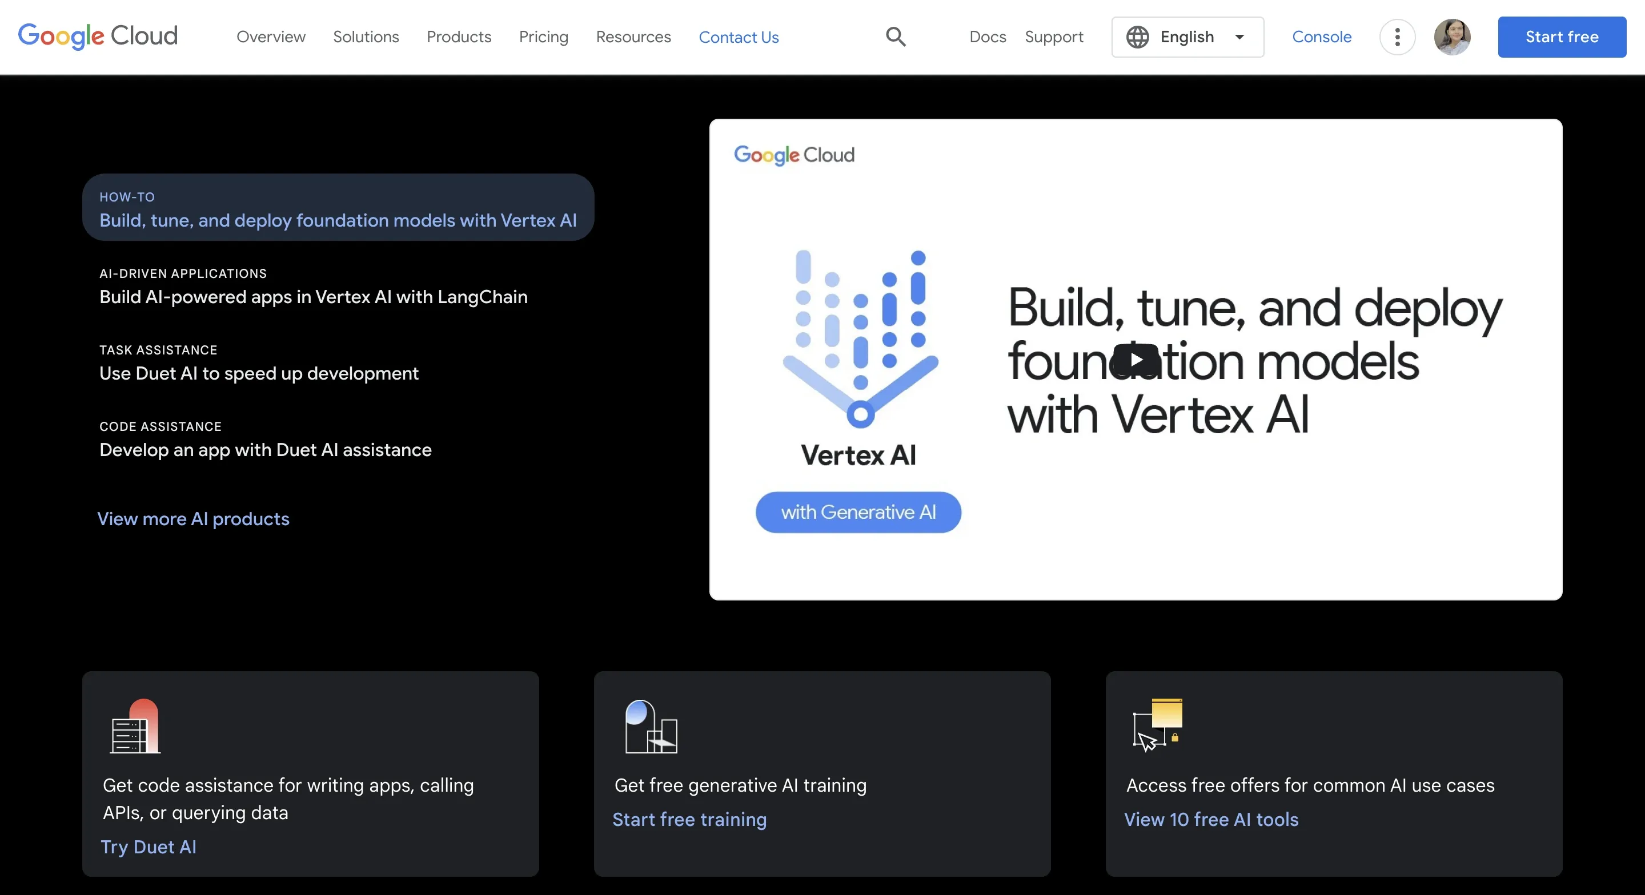The image size is (1645, 895).
Task: Click the 'HOW-TO' label
Action: pyautogui.click(x=127, y=197)
